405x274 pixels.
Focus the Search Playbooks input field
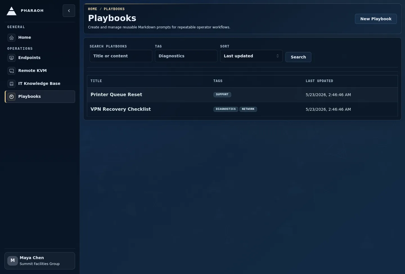click(121, 56)
